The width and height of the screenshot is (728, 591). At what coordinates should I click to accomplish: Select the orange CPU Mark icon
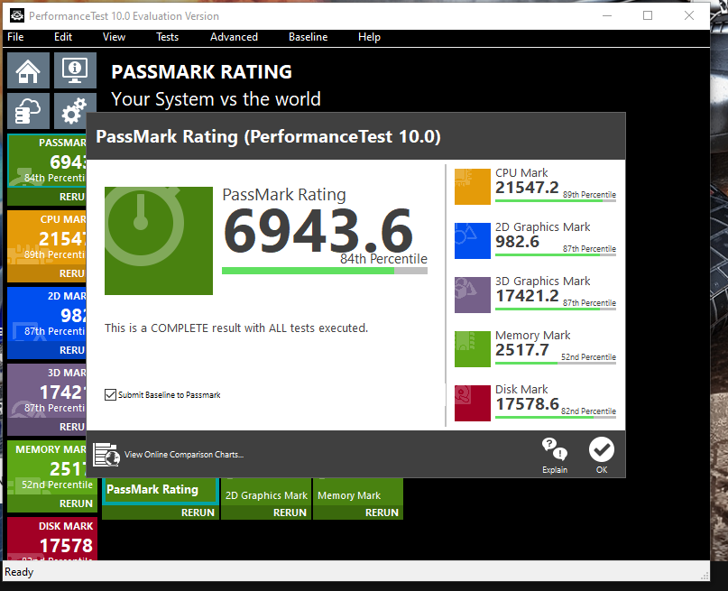tap(472, 187)
